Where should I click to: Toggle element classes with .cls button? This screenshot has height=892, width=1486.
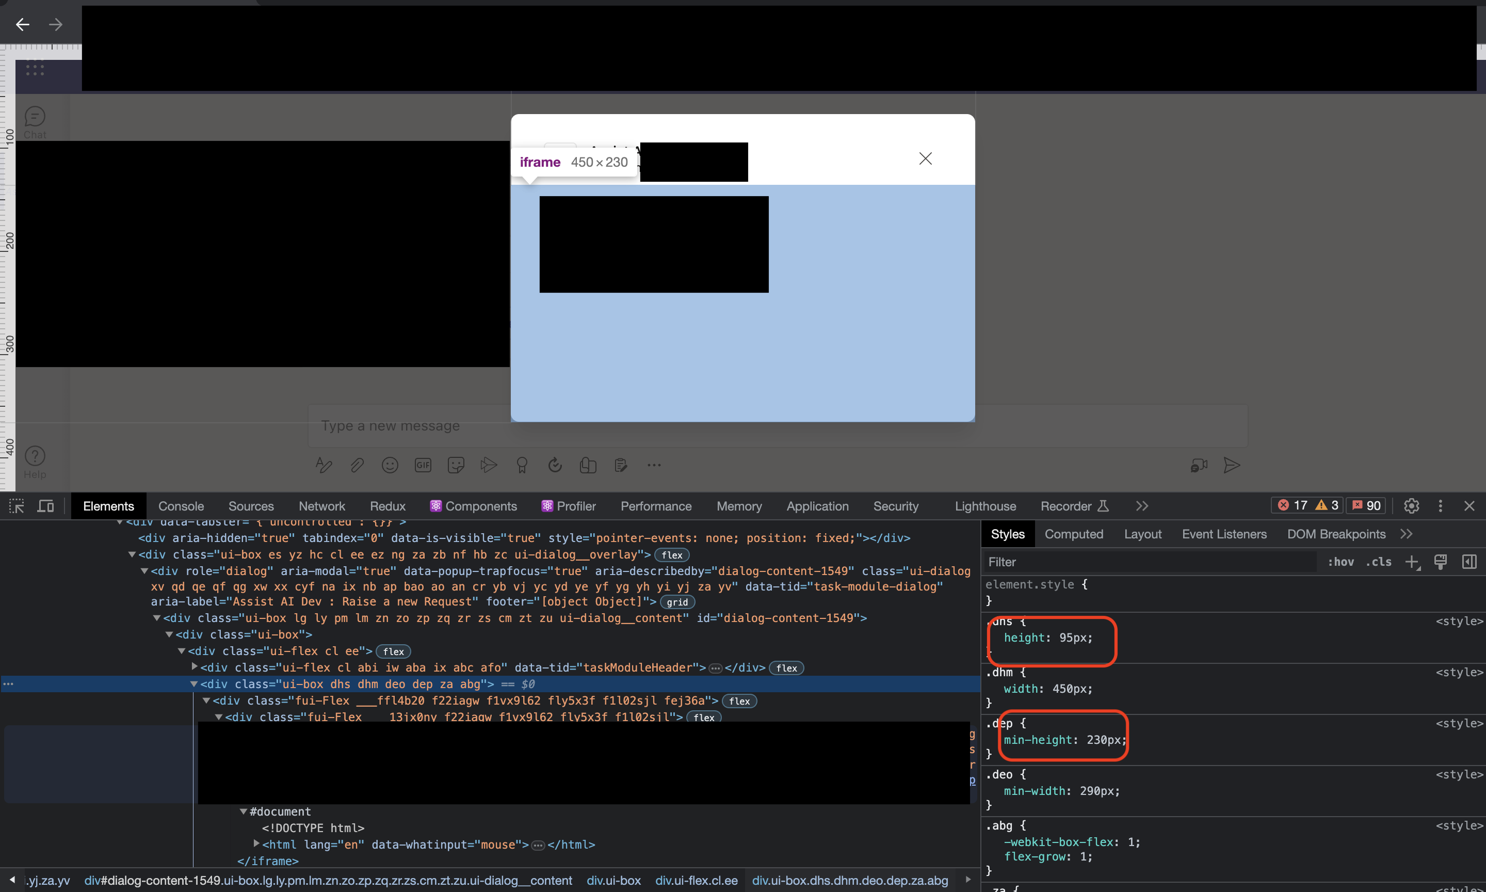[1379, 562]
